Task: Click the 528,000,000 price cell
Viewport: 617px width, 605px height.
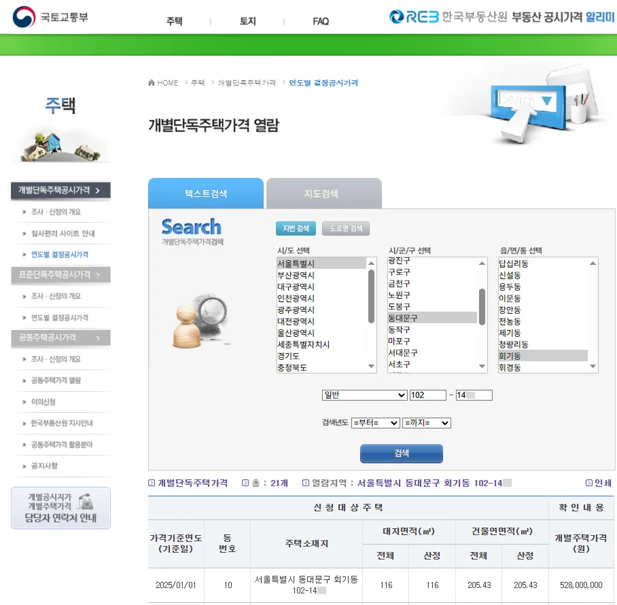Action: tap(581, 585)
